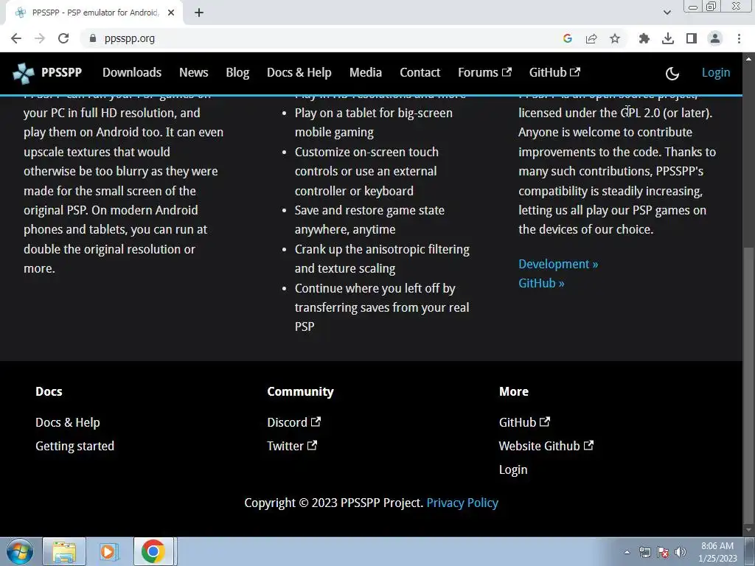Click the More footer heading
This screenshot has height=566, width=755.
pos(514,392)
